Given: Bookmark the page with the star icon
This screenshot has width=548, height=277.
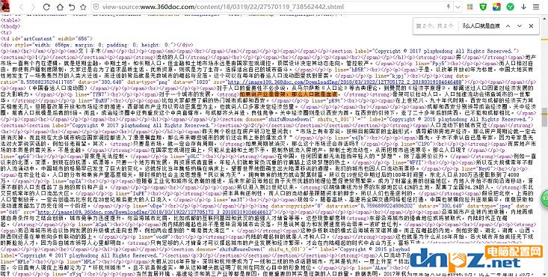Looking at the screenshot, I should (x=83, y=7).
